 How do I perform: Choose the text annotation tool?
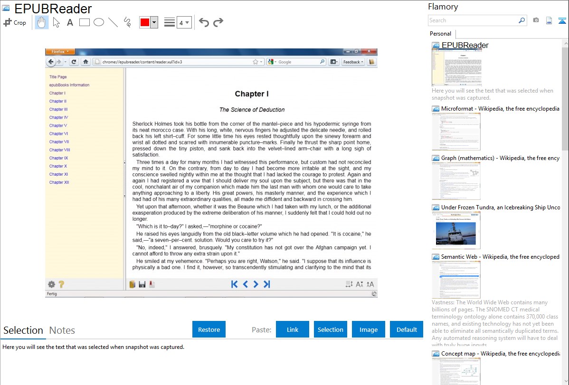tap(70, 22)
